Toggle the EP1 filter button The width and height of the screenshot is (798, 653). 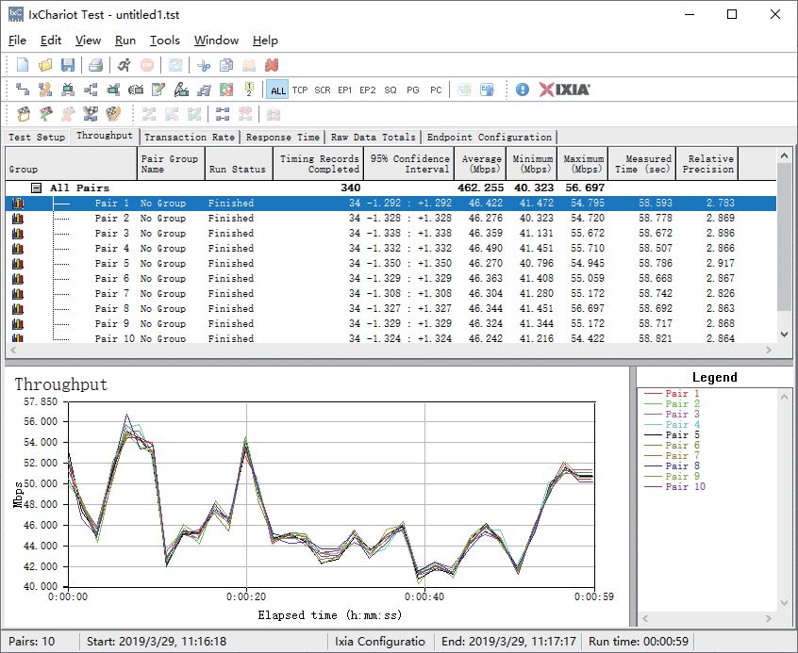point(345,90)
